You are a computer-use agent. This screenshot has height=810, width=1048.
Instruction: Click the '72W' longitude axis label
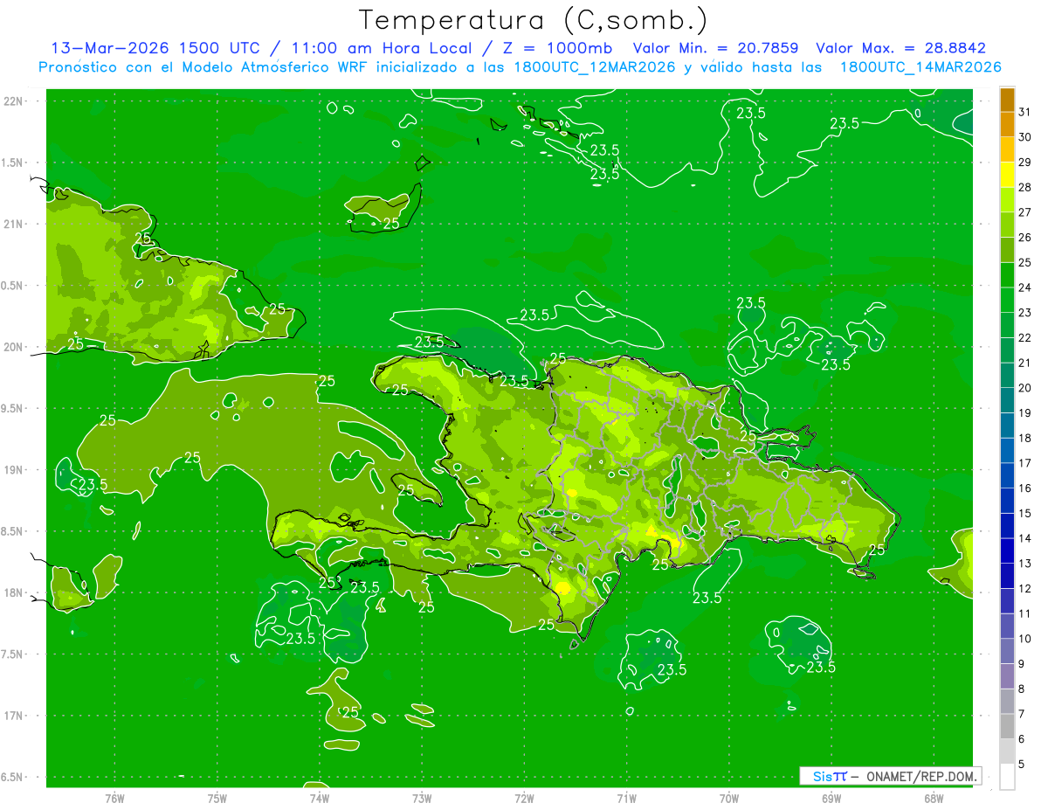524,798
